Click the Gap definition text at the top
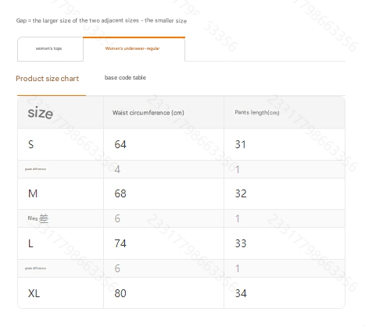This screenshot has width=365, height=326. coord(102,20)
